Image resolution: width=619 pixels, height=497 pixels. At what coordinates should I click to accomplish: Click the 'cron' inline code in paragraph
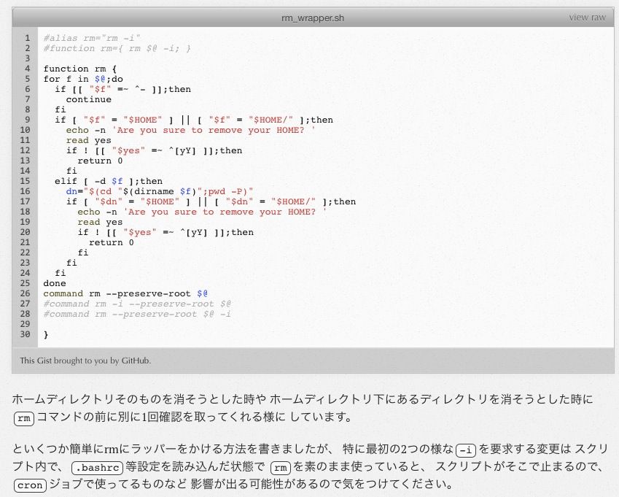click(30, 485)
